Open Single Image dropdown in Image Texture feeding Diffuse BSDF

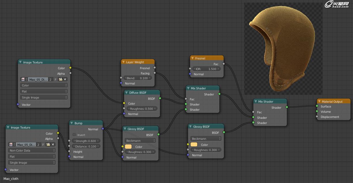click(x=44, y=97)
